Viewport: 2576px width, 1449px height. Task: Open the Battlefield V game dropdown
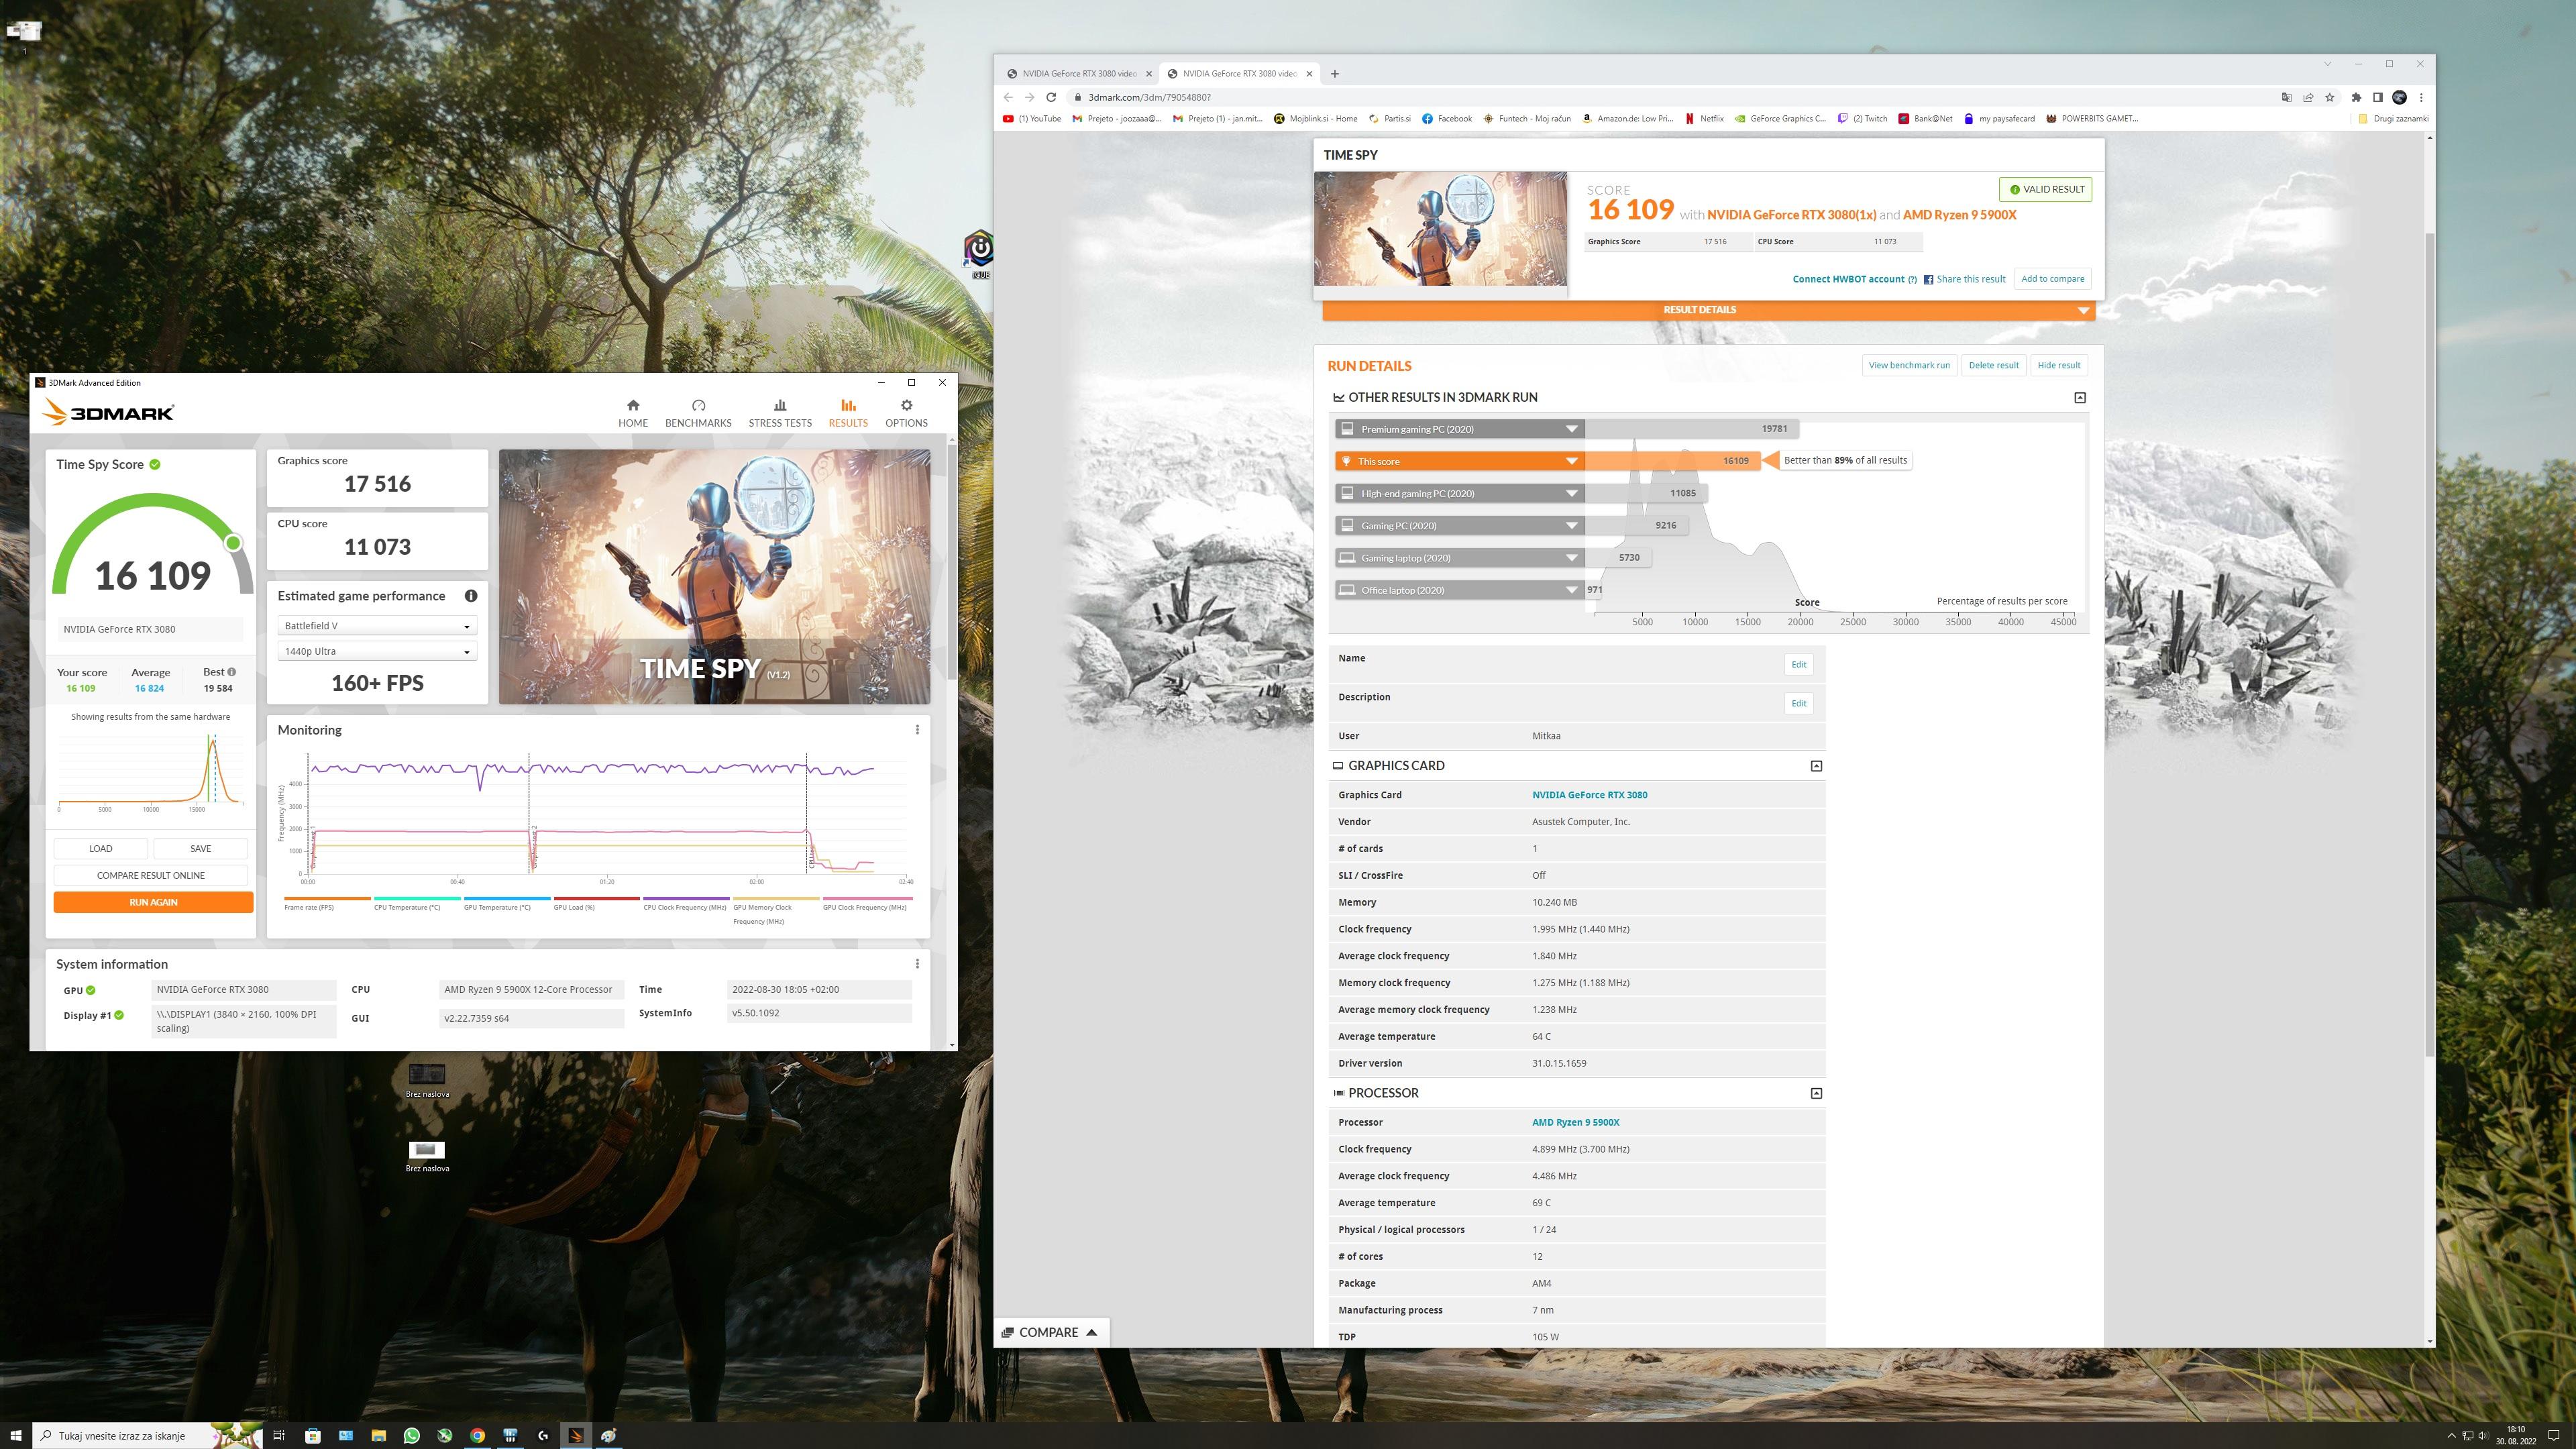coord(377,626)
